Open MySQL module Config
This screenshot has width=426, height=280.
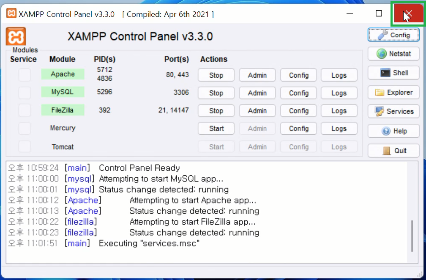tap(298, 93)
